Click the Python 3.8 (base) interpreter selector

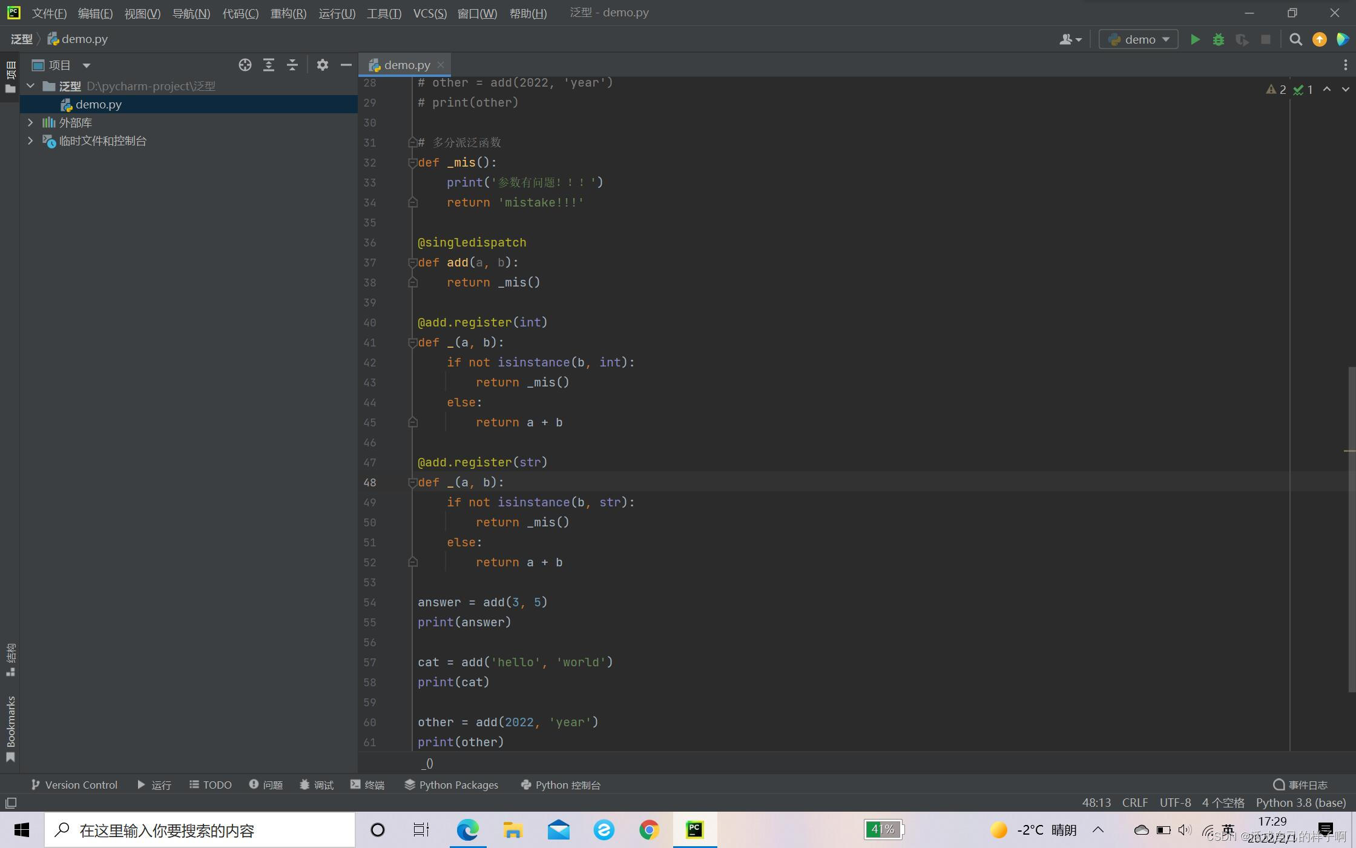(1300, 803)
